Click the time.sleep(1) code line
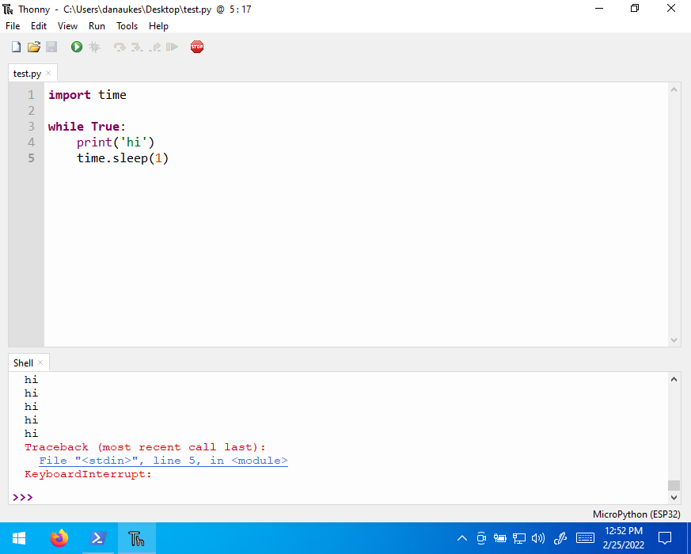691x554 pixels. coord(123,158)
